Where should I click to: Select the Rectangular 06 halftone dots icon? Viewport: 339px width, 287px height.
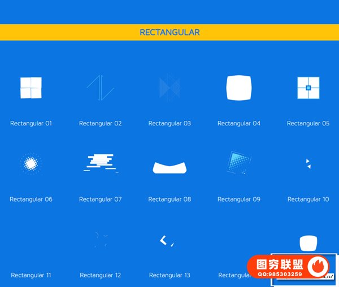click(31, 164)
